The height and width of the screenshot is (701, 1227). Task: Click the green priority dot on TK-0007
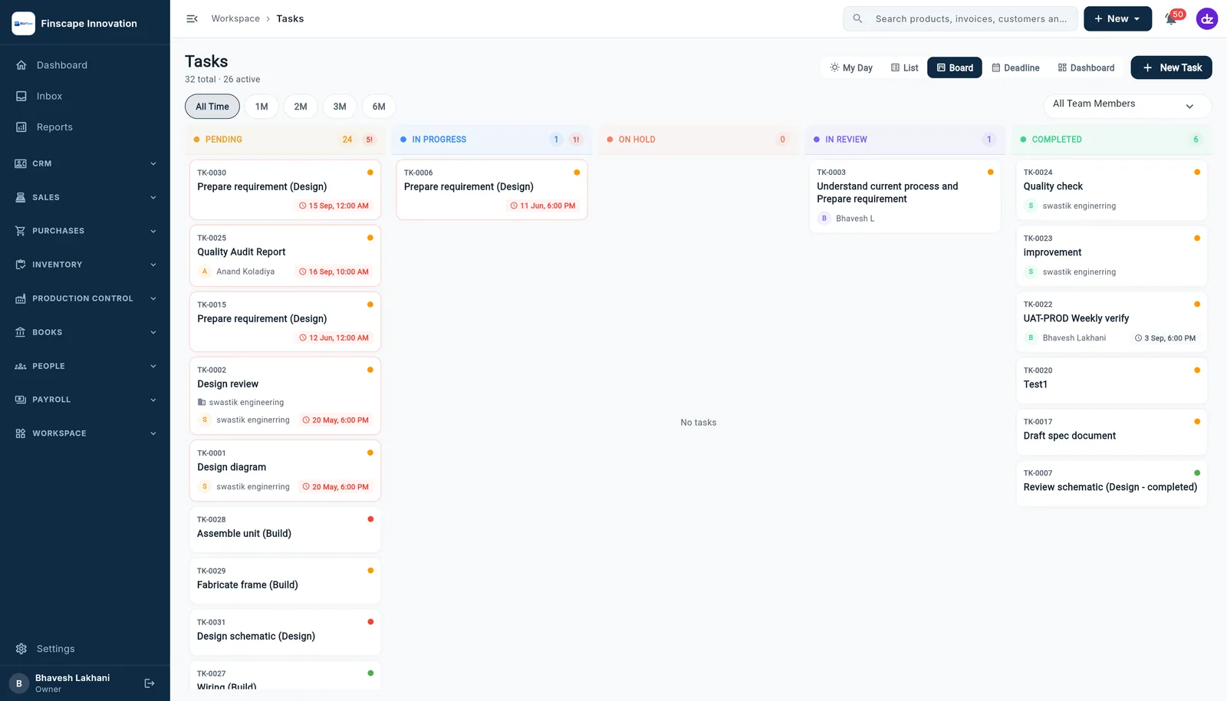pyautogui.click(x=1197, y=472)
